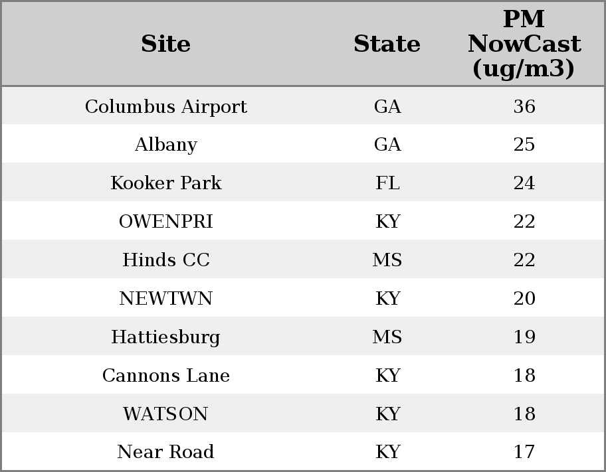
Task: Select the Hinds CC site cell
Action: [165, 260]
